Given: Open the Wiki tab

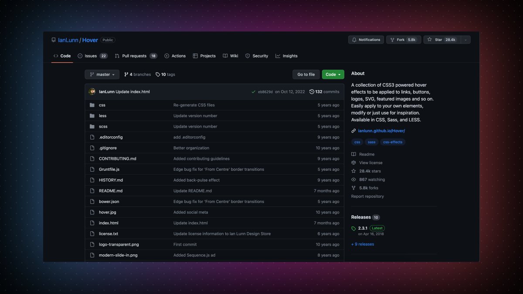Looking at the screenshot, I should pos(231,56).
